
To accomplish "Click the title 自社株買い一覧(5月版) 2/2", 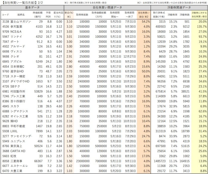I will (x=22, y=3).
